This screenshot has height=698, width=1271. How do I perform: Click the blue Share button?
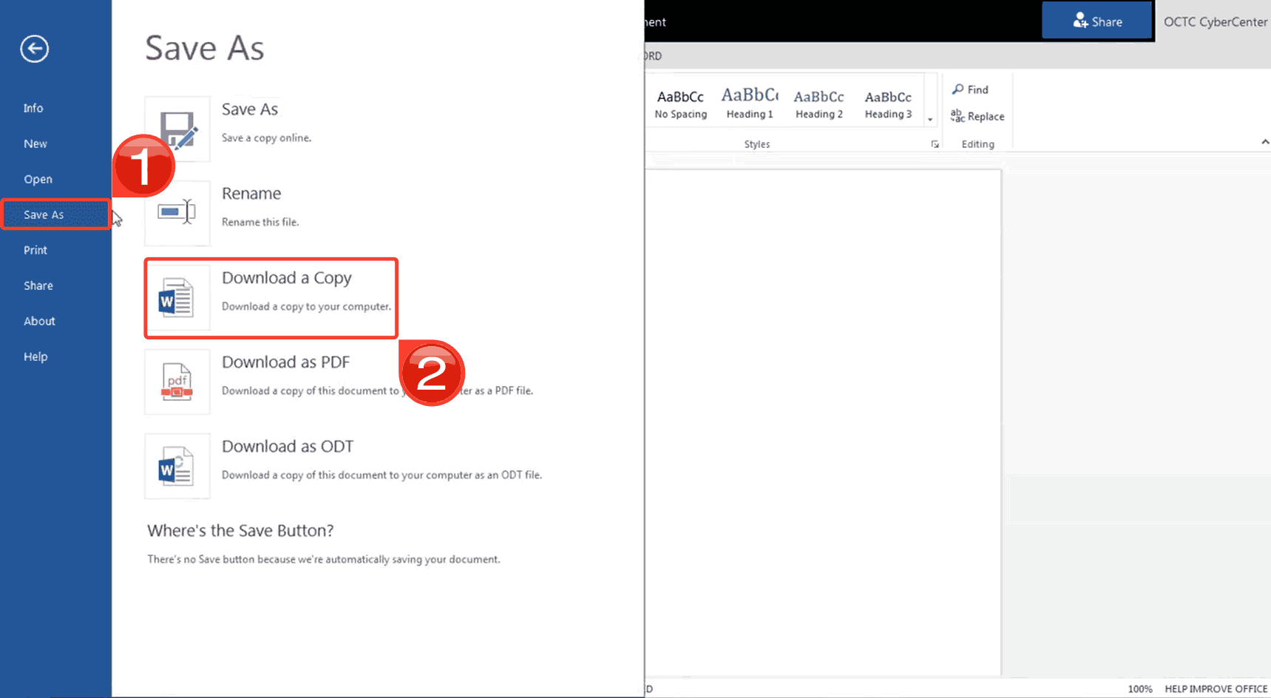1097,21
